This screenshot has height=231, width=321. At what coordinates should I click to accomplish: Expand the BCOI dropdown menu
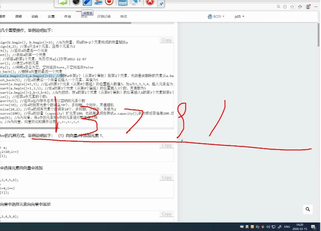coord(217,17)
